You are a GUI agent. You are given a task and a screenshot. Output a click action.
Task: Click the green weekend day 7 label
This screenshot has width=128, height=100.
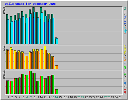pos(31,97)
